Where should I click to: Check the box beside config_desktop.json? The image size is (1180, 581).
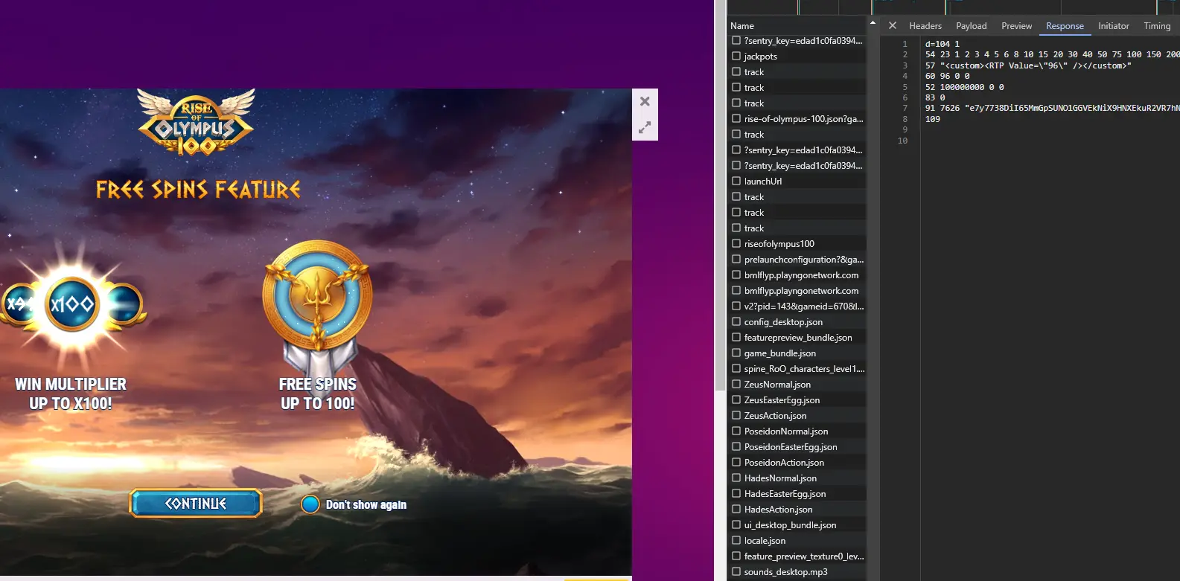(x=736, y=321)
